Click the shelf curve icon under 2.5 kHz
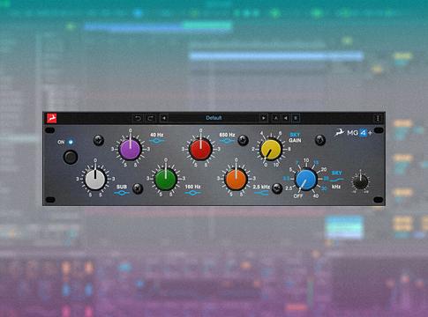The width and height of the screenshot is (428, 317). click(x=261, y=193)
